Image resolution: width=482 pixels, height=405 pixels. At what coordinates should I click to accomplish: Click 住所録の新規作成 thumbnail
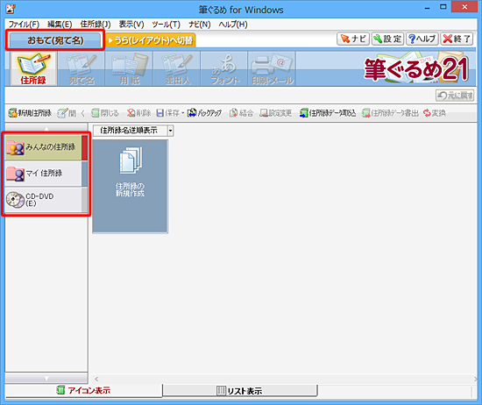point(130,187)
